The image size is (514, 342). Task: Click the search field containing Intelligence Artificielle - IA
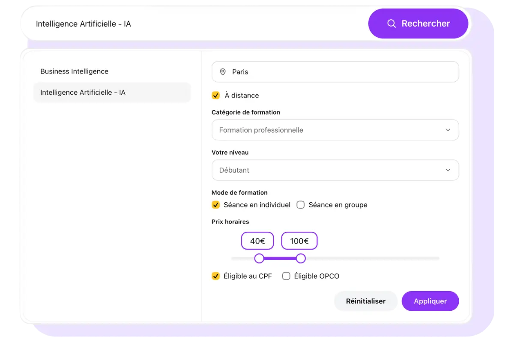click(x=195, y=24)
